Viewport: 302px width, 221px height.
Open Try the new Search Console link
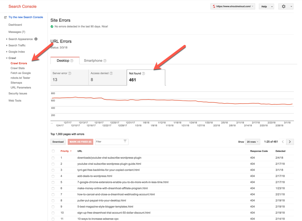point(26,17)
